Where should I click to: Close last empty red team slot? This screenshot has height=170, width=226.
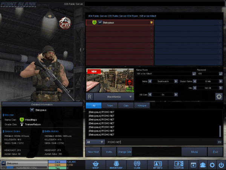(x=151, y=63)
